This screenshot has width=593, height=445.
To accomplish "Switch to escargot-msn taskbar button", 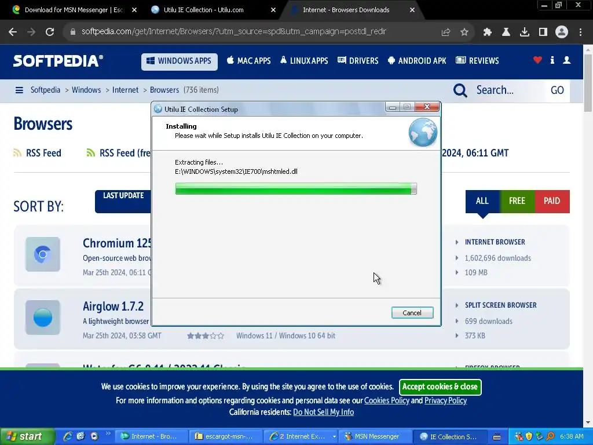I will click(226, 437).
